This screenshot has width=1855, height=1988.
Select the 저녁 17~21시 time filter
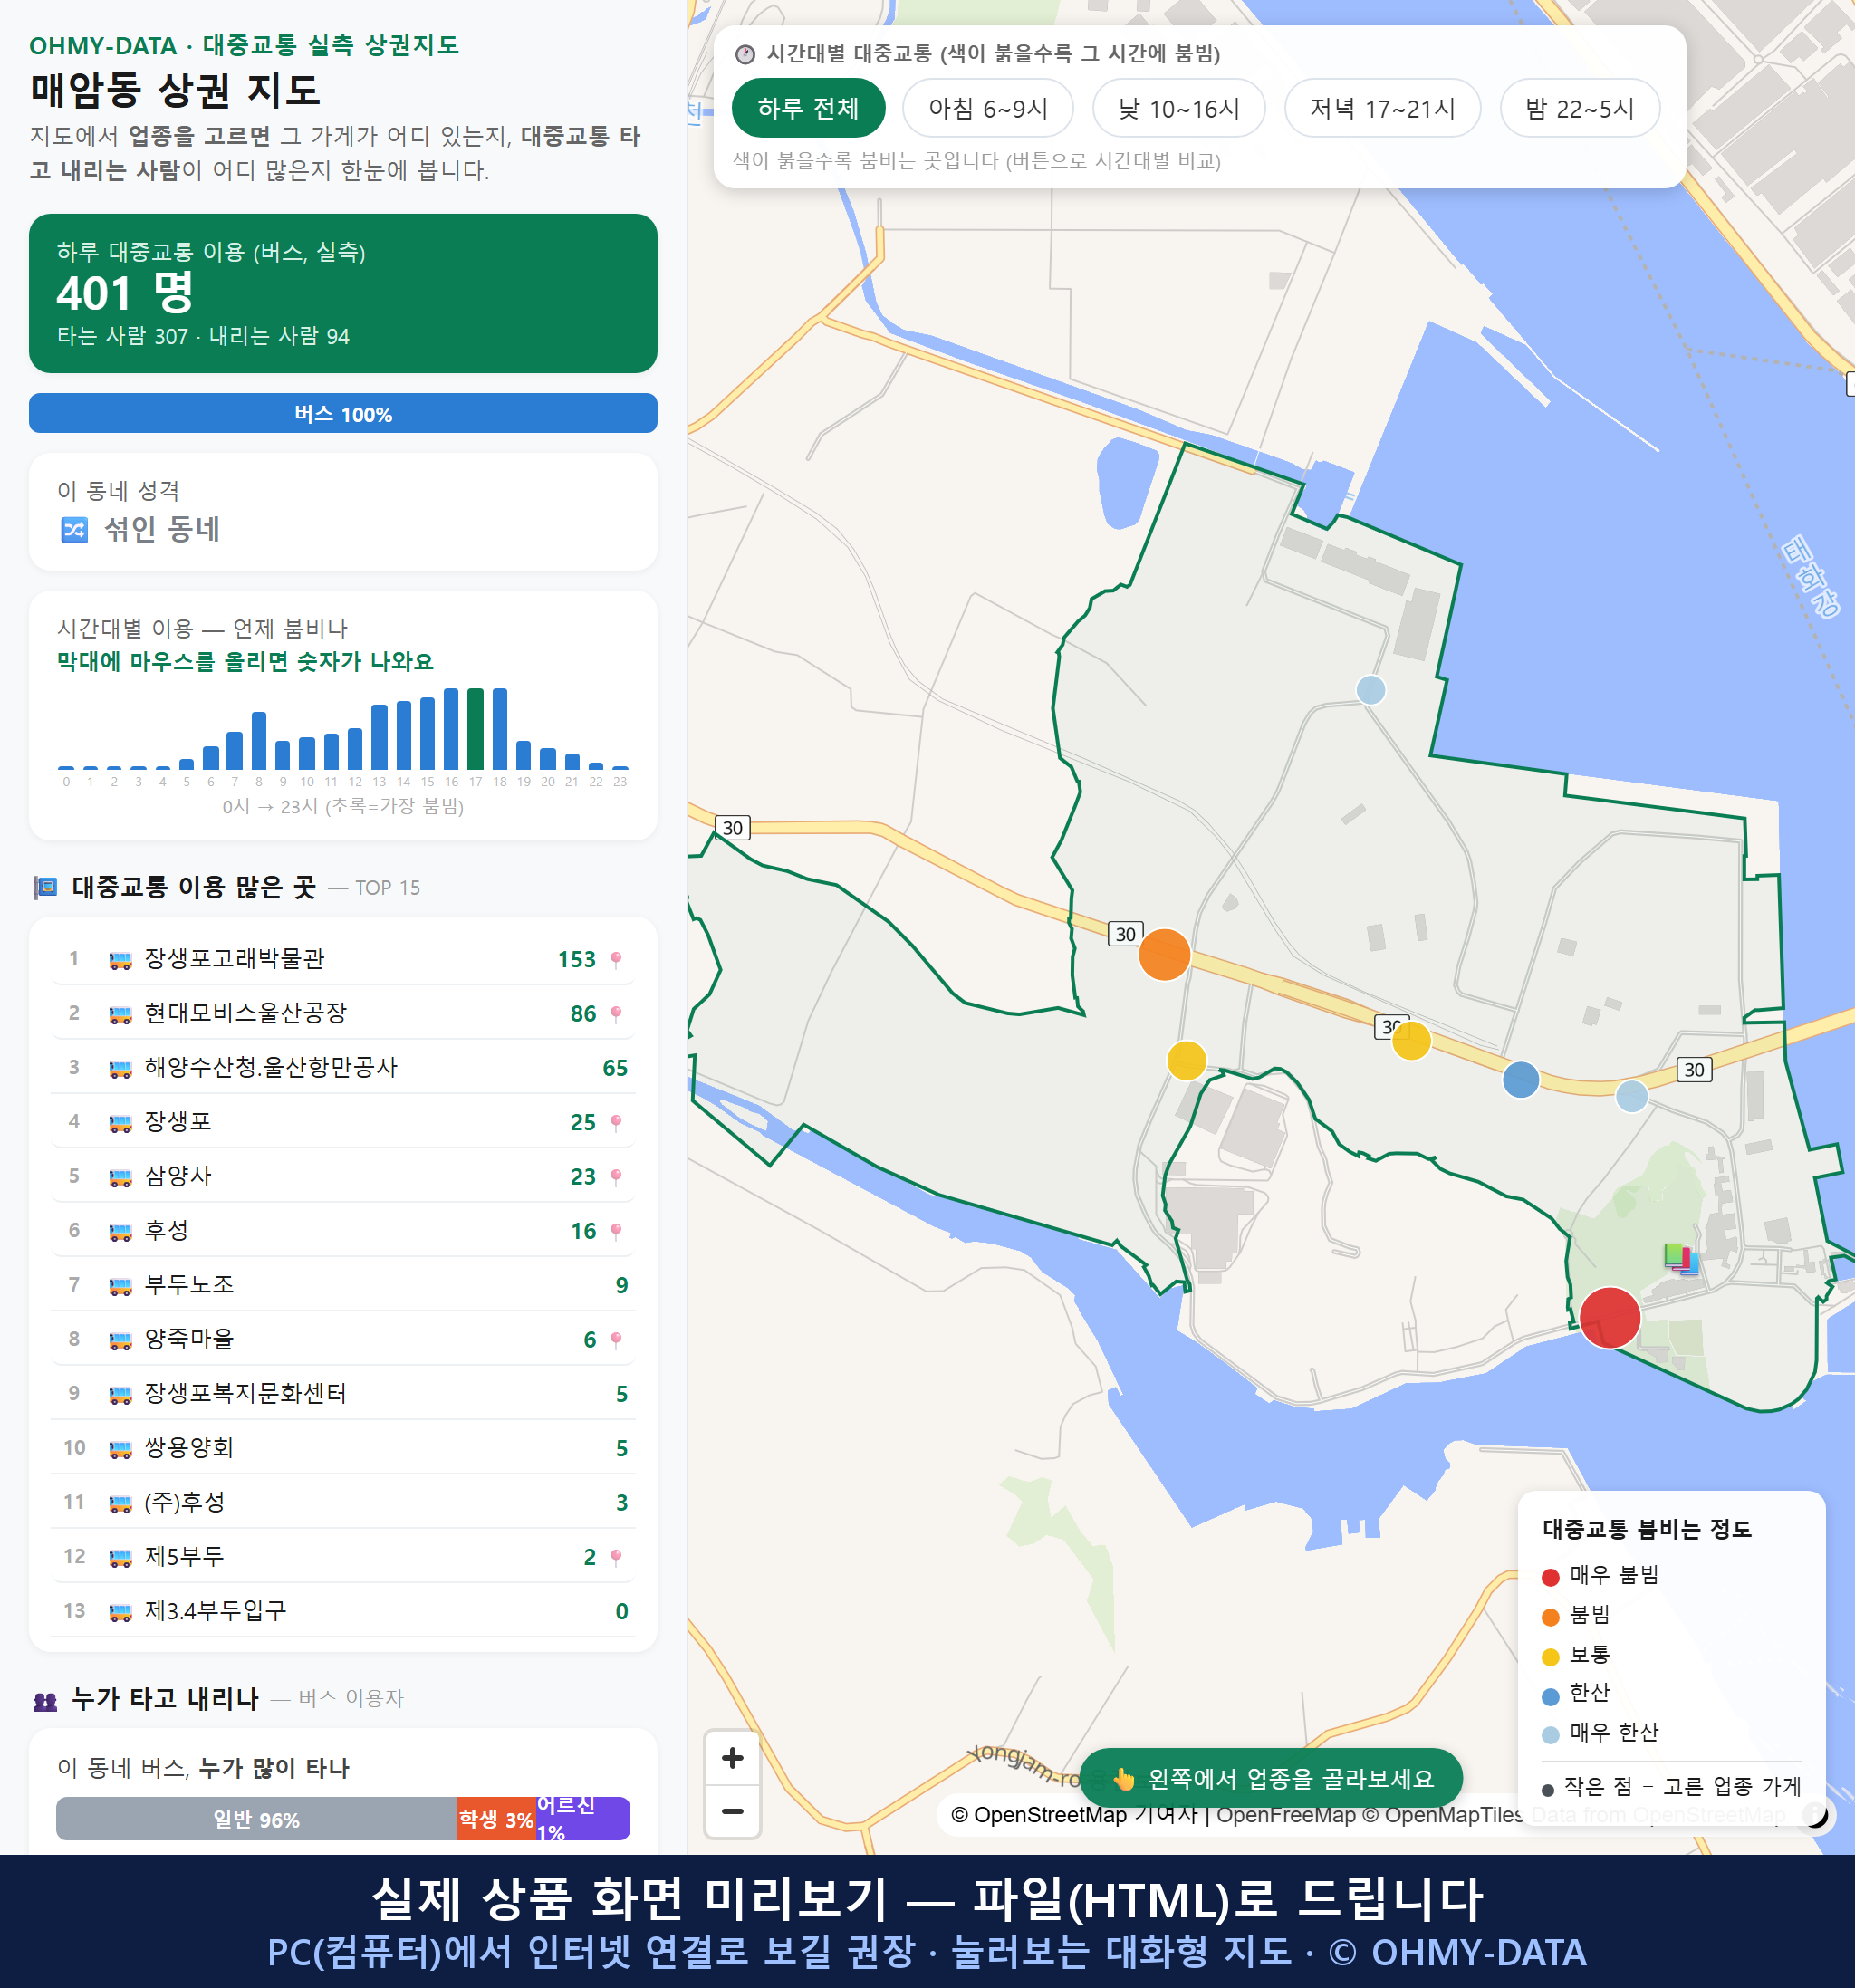[1382, 108]
